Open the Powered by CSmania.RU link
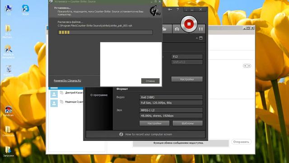289x163 pixels. pos(67,81)
